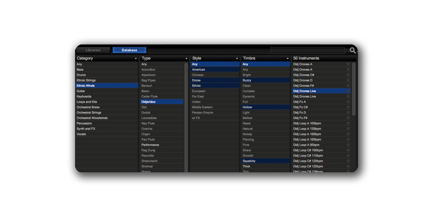Select the Database tab
Screen dimensions: 432x216
click(x=129, y=50)
